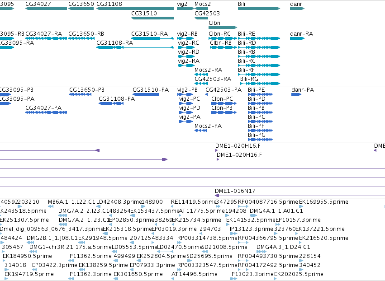Select the vig2-PB coding feature

point(185,94)
